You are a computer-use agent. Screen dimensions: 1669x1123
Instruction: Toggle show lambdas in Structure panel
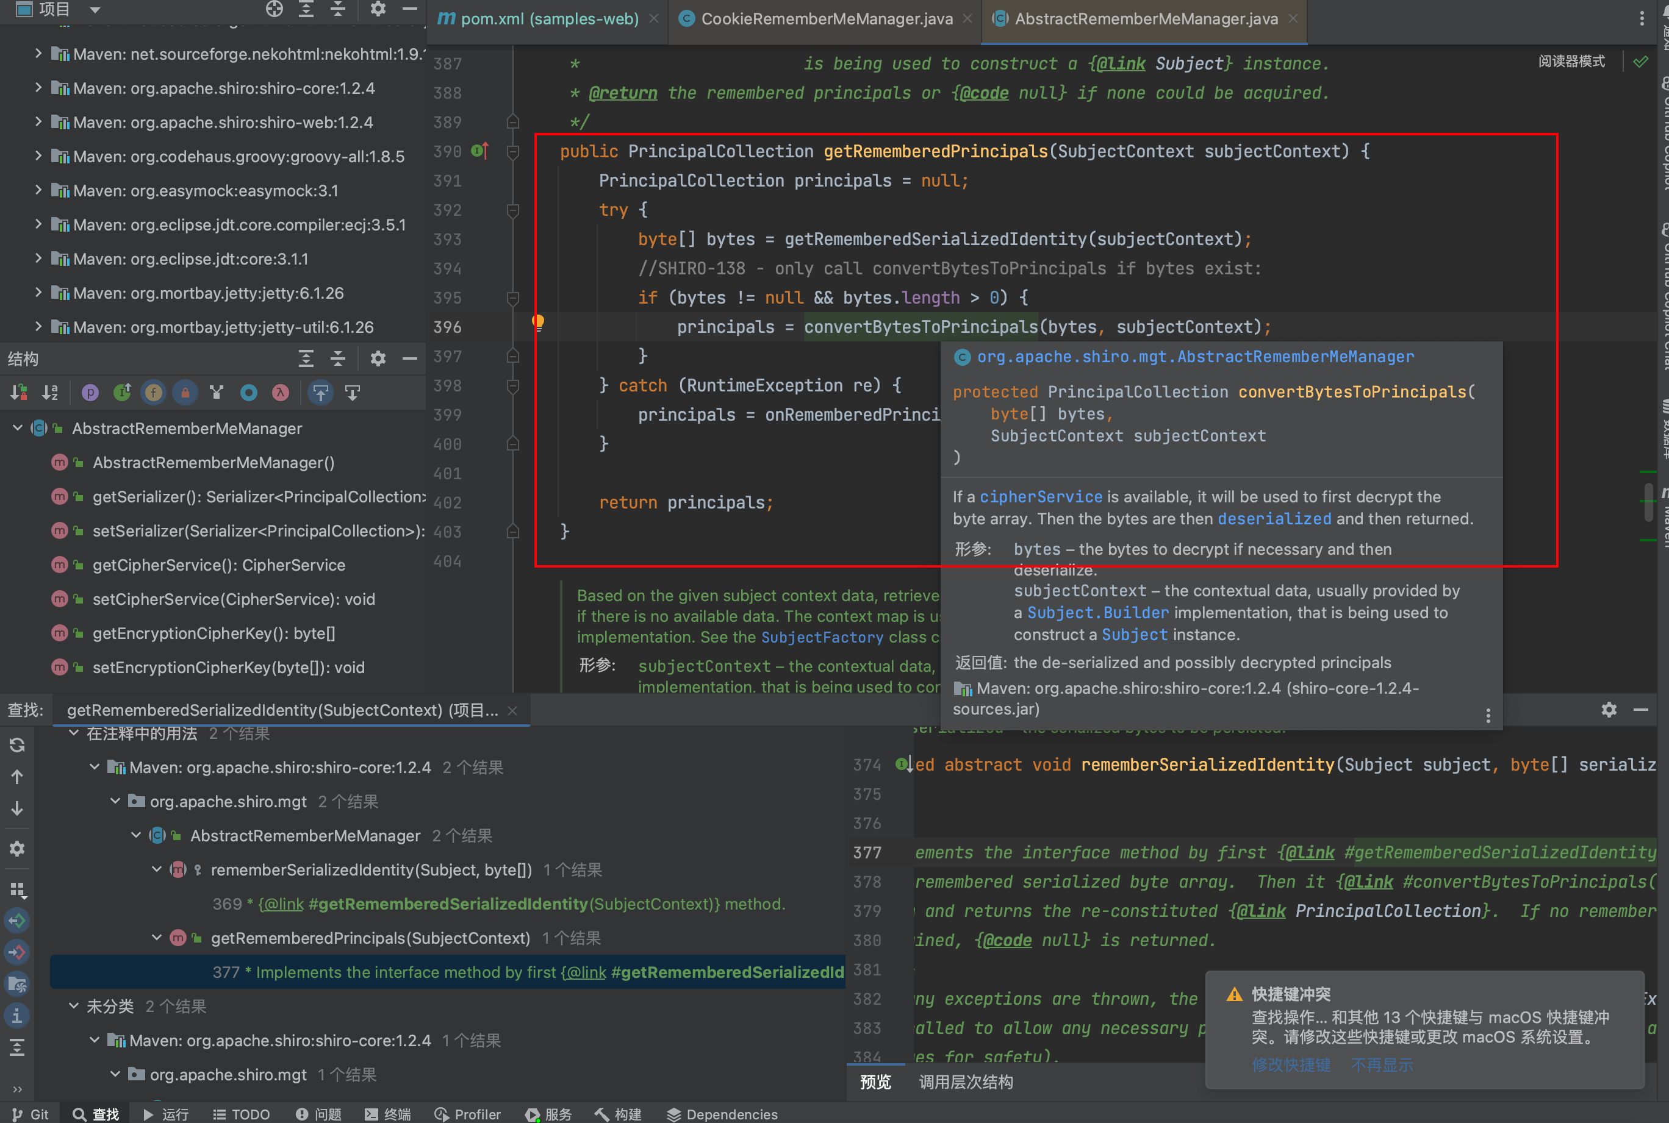click(280, 393)
